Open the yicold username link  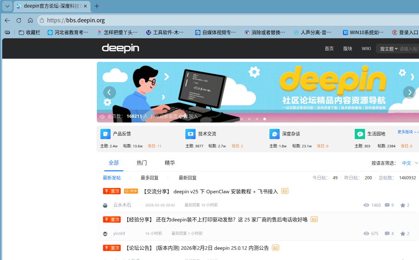click(119, 234)
